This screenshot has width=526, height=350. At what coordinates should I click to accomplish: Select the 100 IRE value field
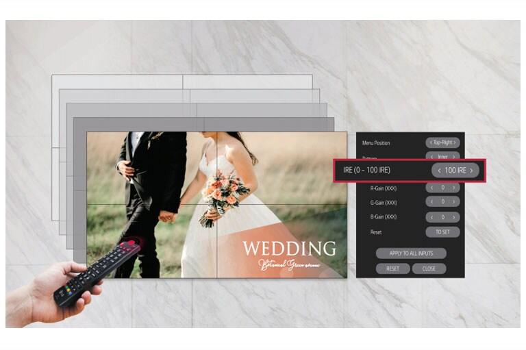point(455,170)
